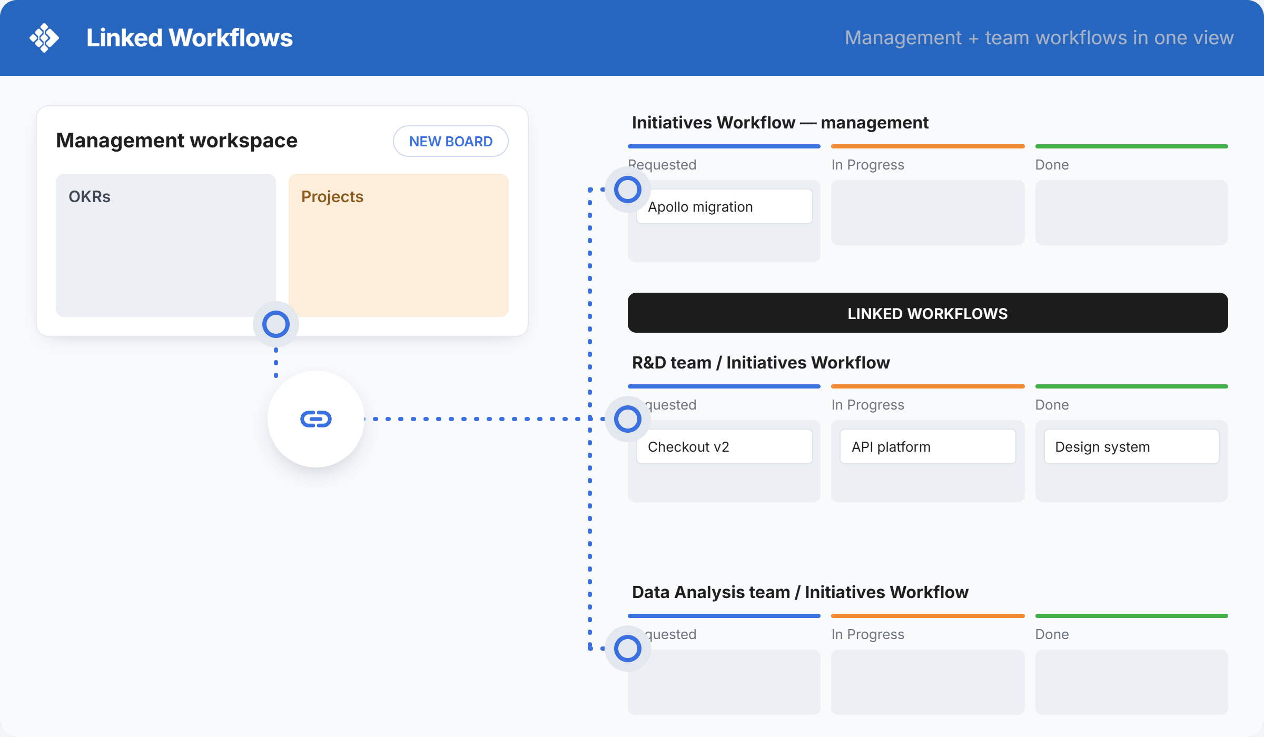This screenshot has height=737, width=1264.
Task: Open the Projects board
Action: pos(399,245)
